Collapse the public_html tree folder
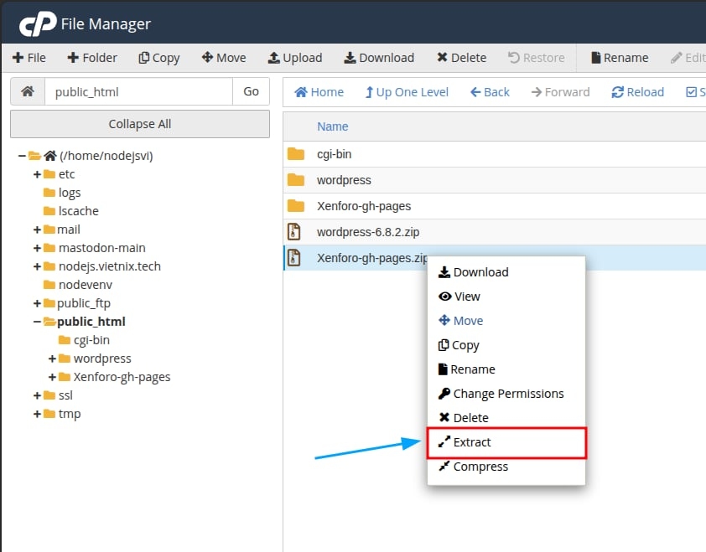706x552 pixels. pos(38,322)
